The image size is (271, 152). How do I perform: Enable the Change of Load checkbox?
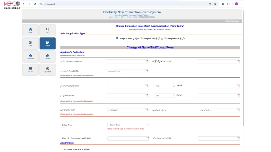click(x=165, y=38)
